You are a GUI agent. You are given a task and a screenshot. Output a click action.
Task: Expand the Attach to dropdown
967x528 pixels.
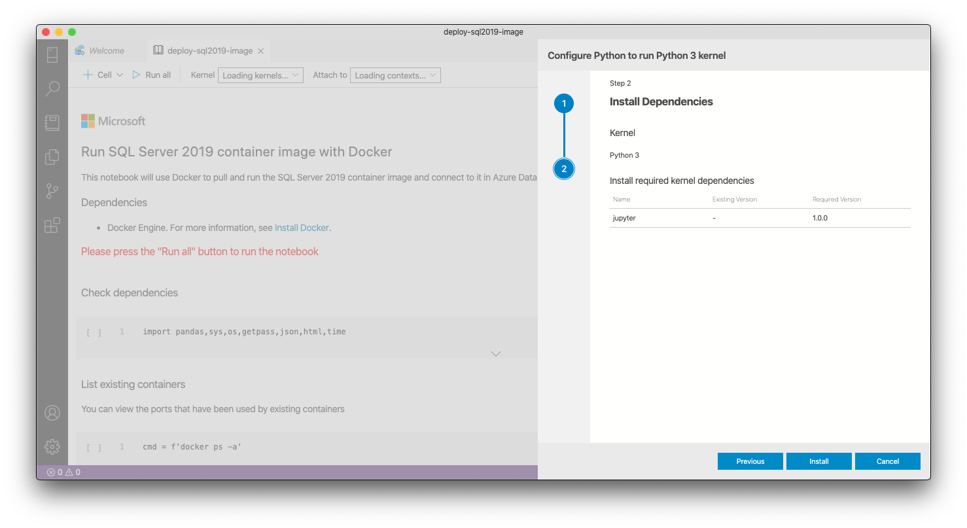coord(395,75)
